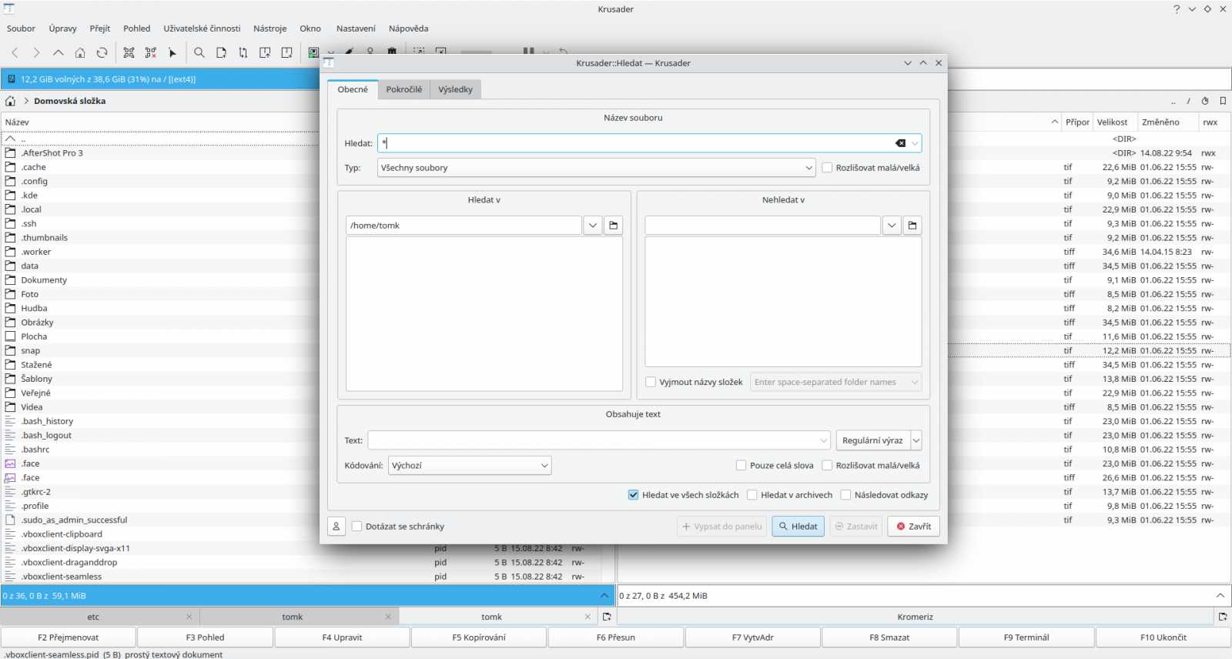
Task: Click the unpack files toolbar icon
Action: tap(286, 52)
